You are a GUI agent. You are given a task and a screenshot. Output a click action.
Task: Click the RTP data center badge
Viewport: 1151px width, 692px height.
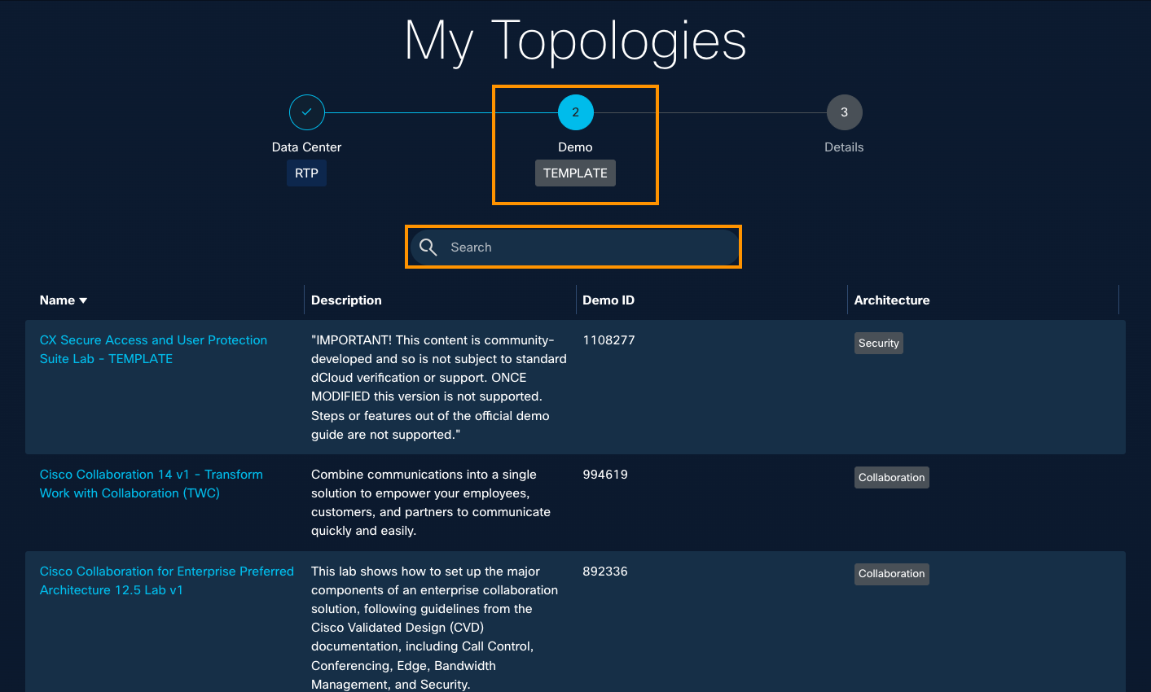[306, 173]
